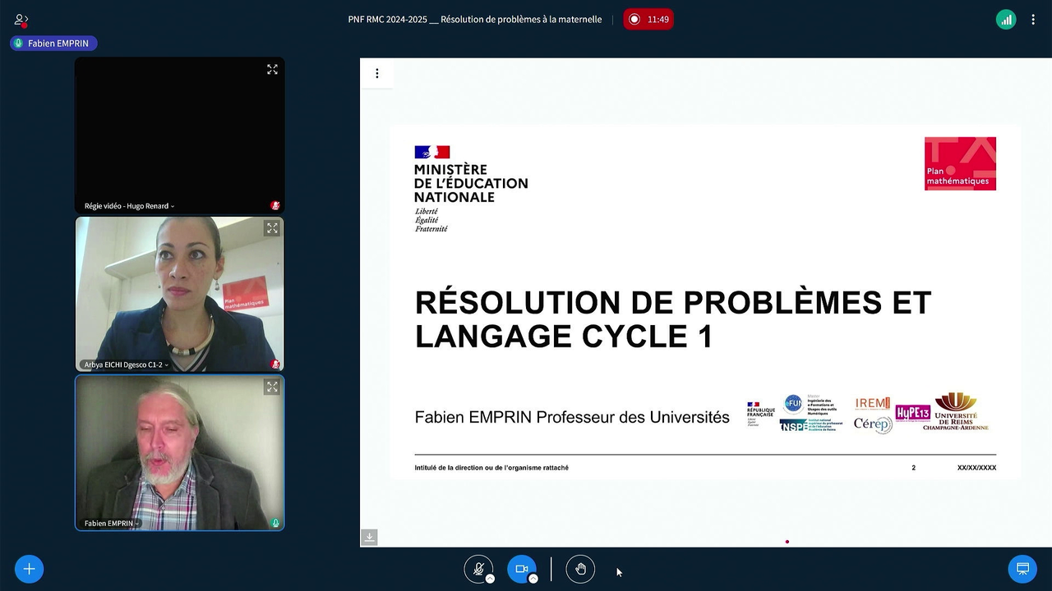Click the muted mic indicator on Arbya EICHI's webcam
Screen dimensions: 1052x591
coord(275,364)
